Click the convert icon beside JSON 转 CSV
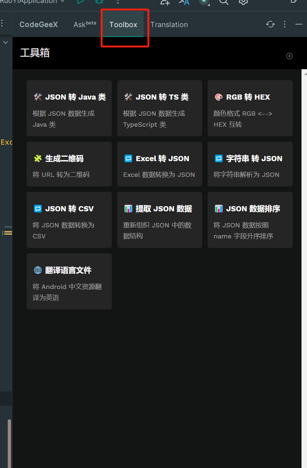Screen dimensions: 307x468 pos(38,209)
